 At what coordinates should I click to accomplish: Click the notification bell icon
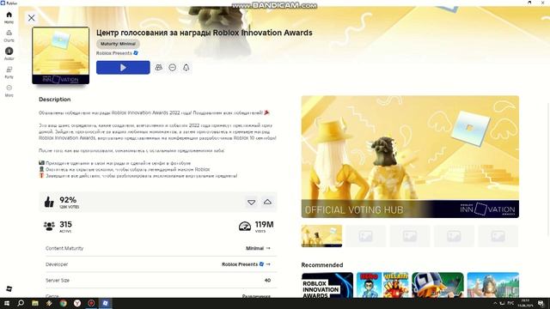[186, 67]
